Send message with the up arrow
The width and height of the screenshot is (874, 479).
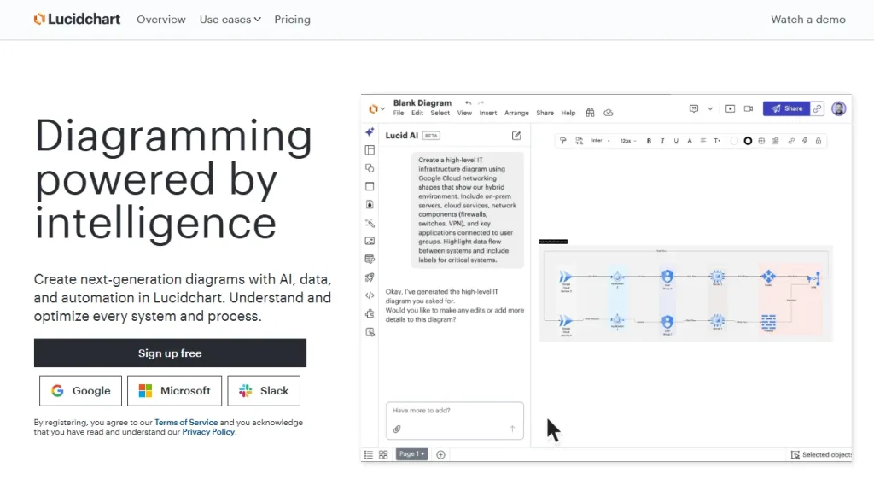click(512, 429)
